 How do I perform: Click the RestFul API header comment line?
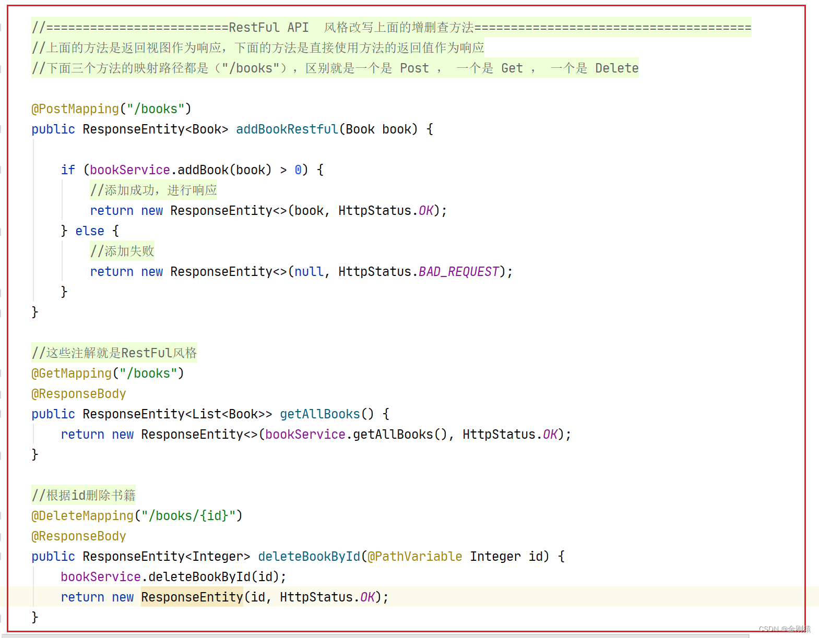coord(391,28)
